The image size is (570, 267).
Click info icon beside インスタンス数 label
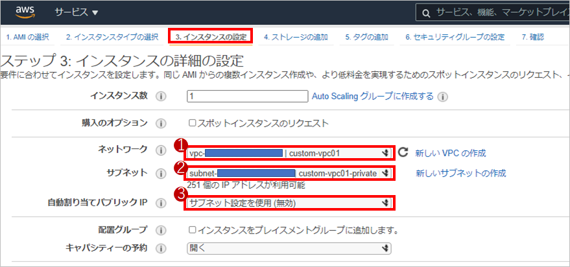tap(161, 97)
